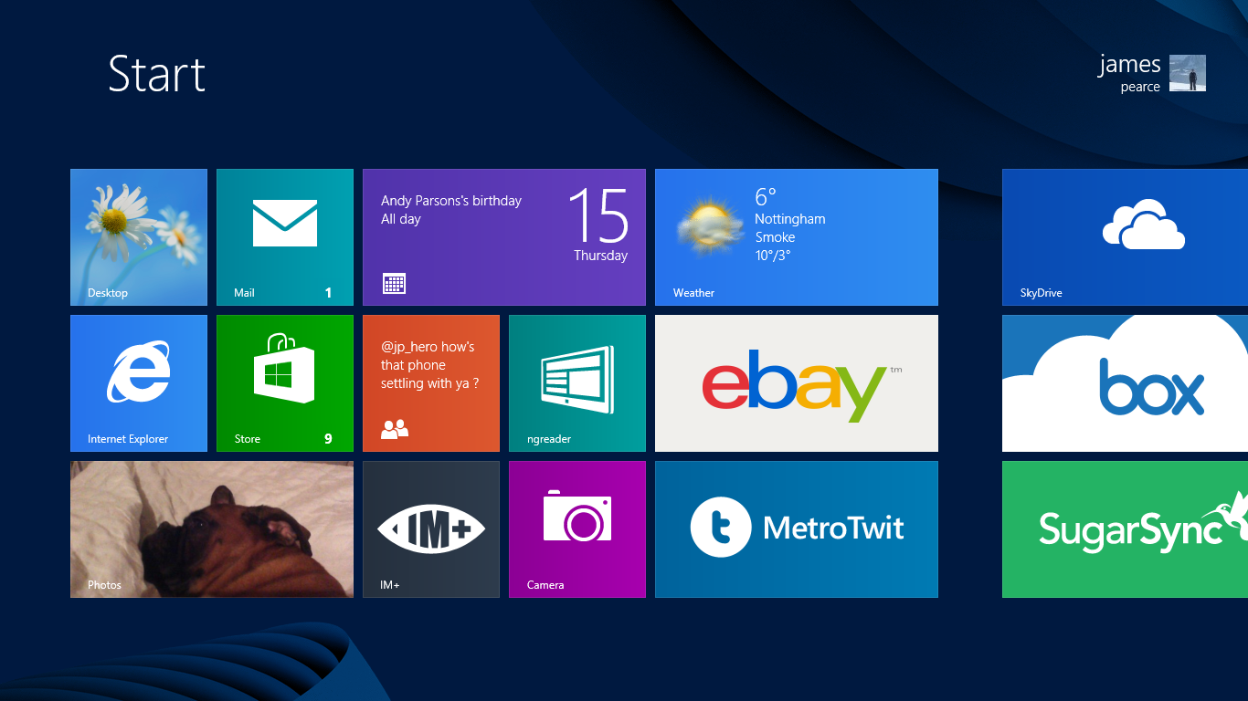This screenshot has width=1248, height=701.
Task: Click the Start heading text
Action: [157, 74]
